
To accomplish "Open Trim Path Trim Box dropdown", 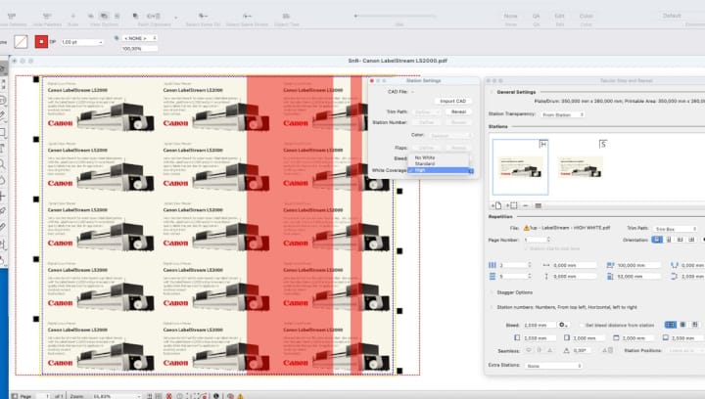I will point(675,229).
